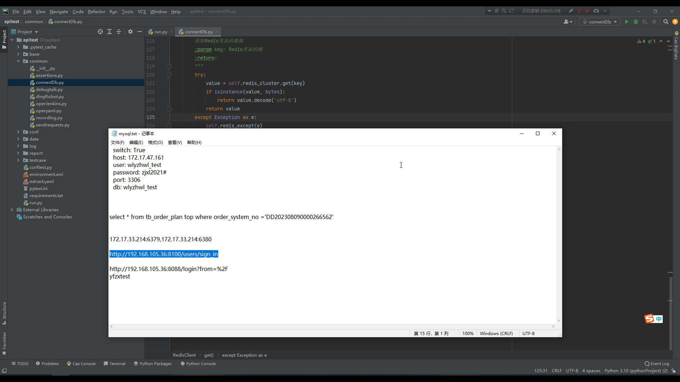Click the Stop square icon in toolbar
Viewport: 680px width, 382px height.
coord(654,22)
